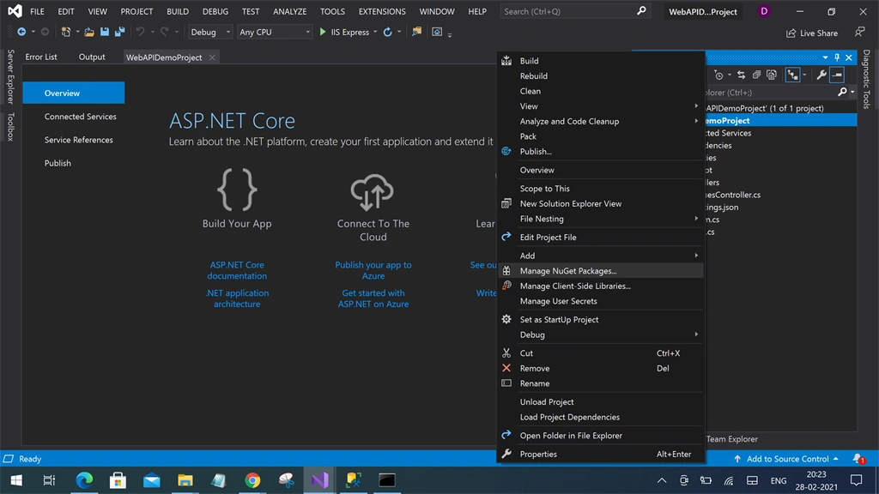Viewport: 879px width, 494px height.
Task: Click the Navigate Backward arrow icon
Action: 21,32
